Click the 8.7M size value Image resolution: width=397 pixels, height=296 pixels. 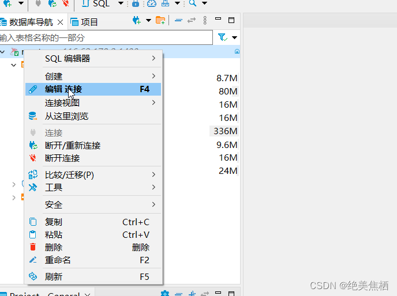[x=227, y=78]
